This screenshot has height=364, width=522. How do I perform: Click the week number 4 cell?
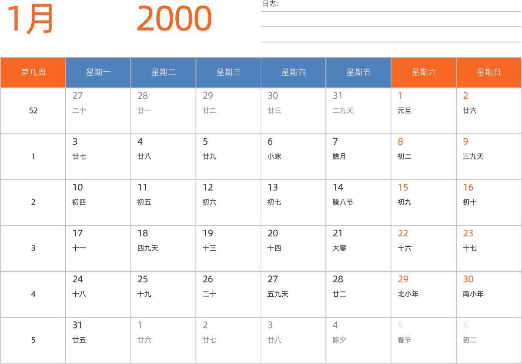[x=33, y=295]
